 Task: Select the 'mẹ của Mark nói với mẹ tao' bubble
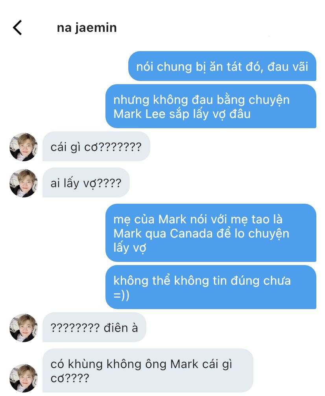211,233
